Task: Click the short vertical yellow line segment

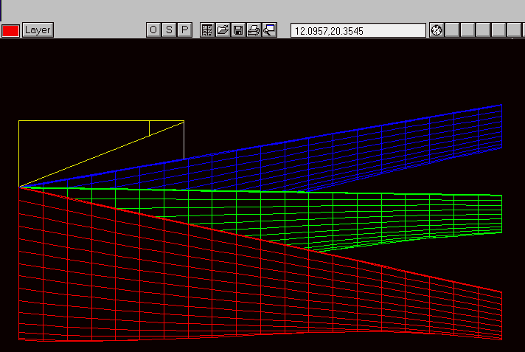Action: point(149,128)
